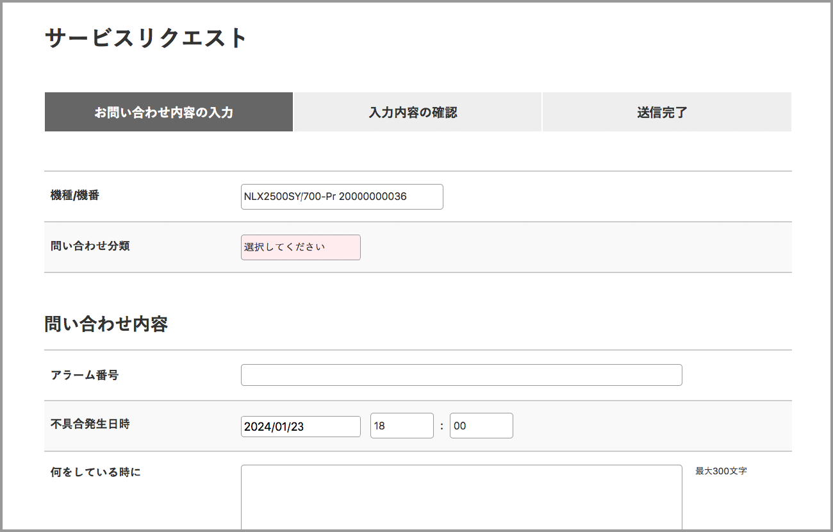This screenshot has height=532, width=833.
Task: Click the サービスリクエスト page heading
Action: tap(146, 38)
